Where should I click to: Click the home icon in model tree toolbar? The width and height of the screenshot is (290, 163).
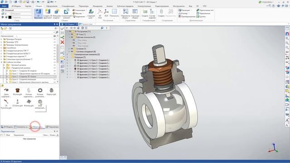coord(78,28)
